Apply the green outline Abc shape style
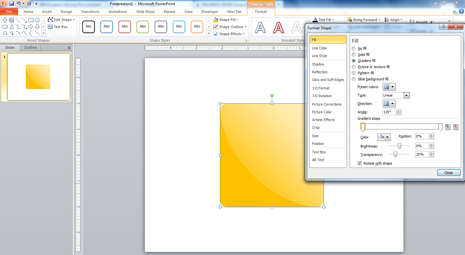Viewport: 465px width, 255px height. coord(143,27)
